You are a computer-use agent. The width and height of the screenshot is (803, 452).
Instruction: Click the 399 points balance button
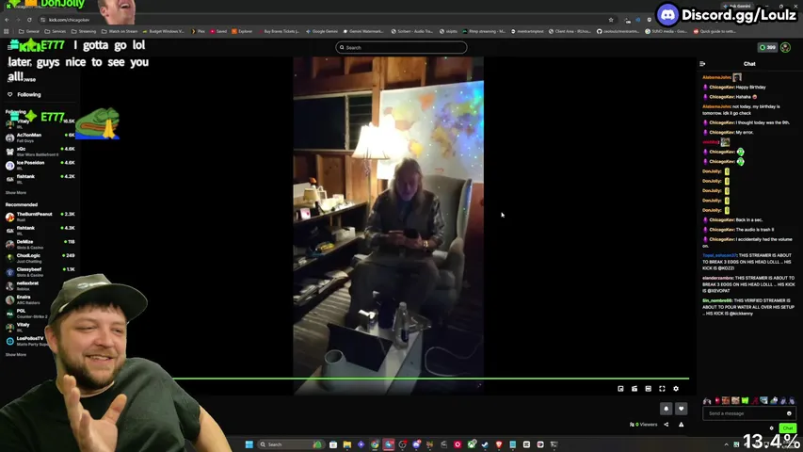click(767, 47)
